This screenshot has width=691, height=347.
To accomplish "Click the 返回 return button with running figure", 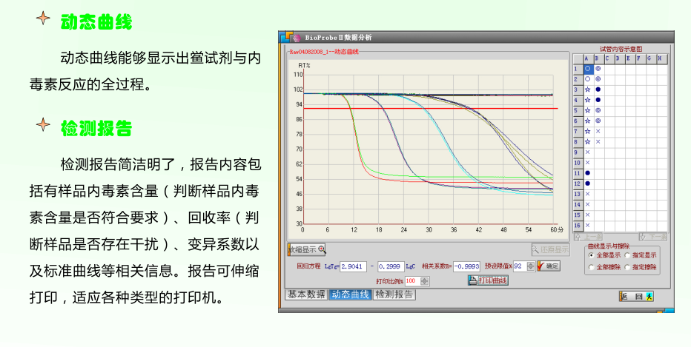I will coord(637,296).
